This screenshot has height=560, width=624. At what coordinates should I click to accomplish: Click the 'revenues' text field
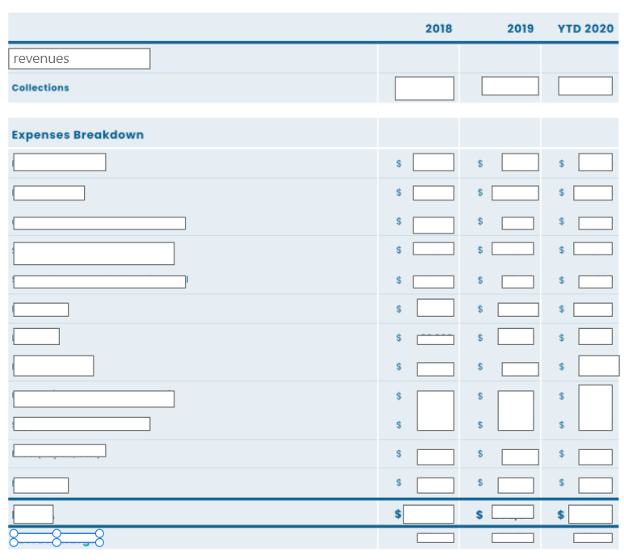click(x=79, y=58)
